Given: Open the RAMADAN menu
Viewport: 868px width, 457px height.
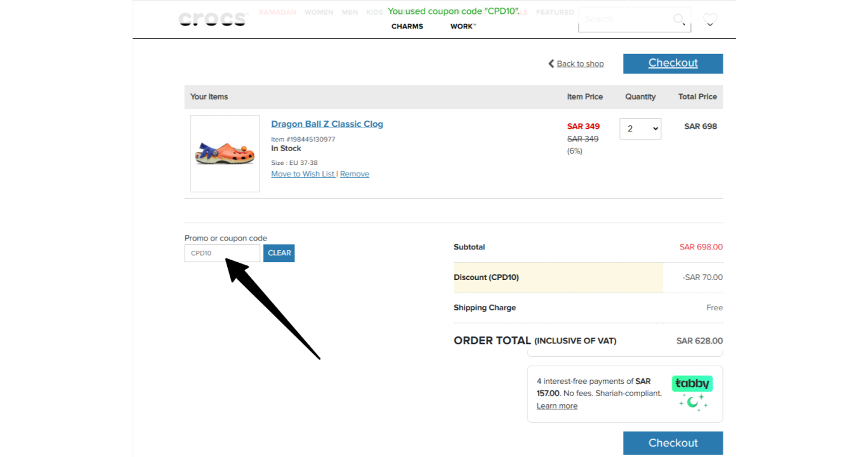Looking at the screenshot, I should click(x=277, y=12).
